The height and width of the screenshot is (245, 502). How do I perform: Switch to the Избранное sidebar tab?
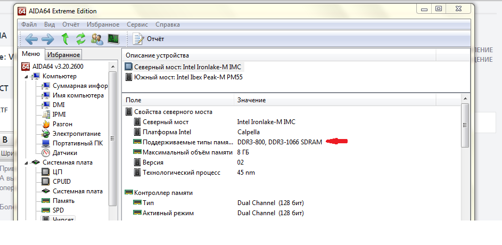[63, 55]
